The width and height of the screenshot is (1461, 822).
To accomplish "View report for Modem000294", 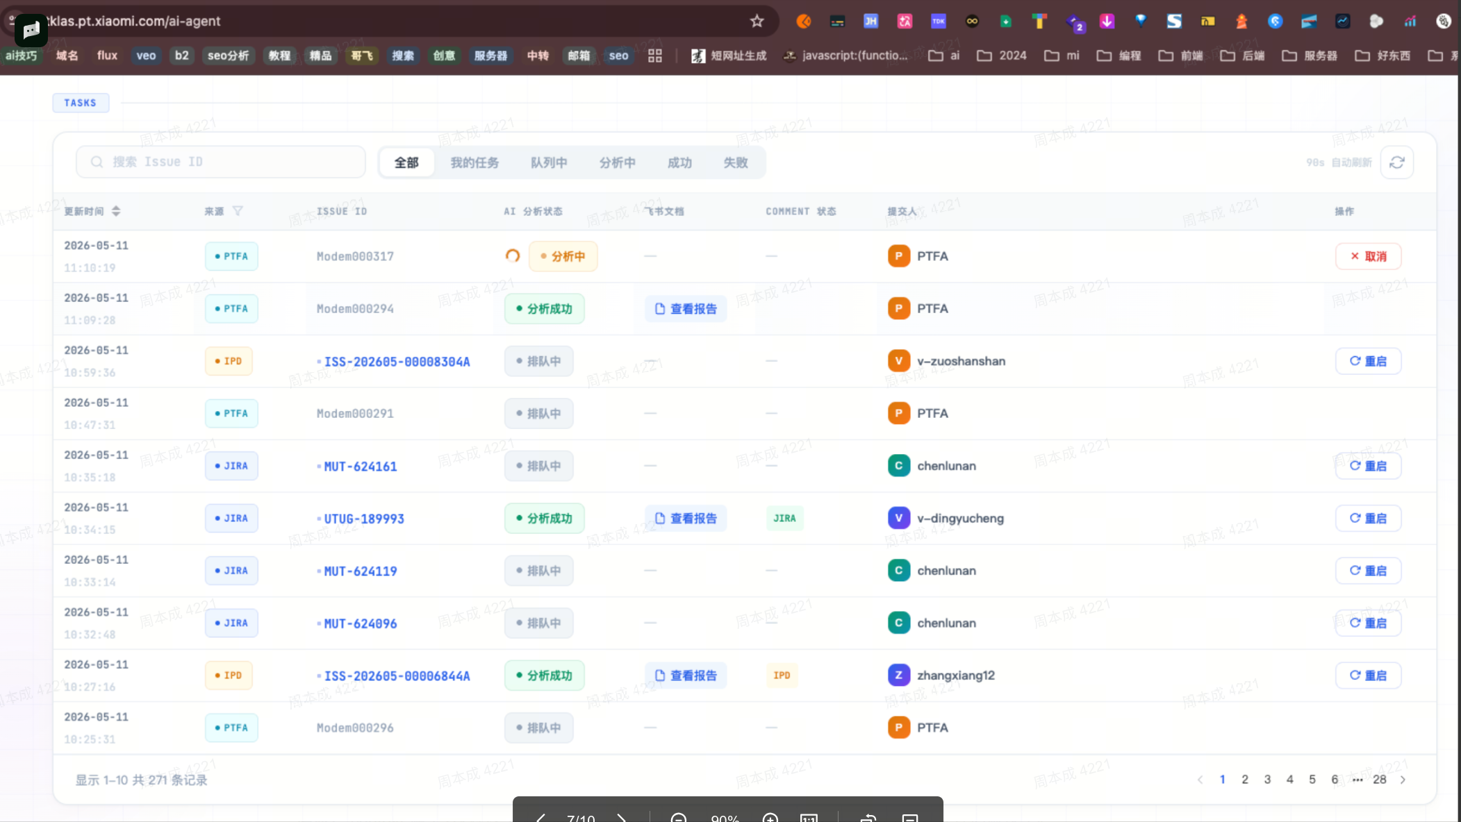I will point(686,309).
